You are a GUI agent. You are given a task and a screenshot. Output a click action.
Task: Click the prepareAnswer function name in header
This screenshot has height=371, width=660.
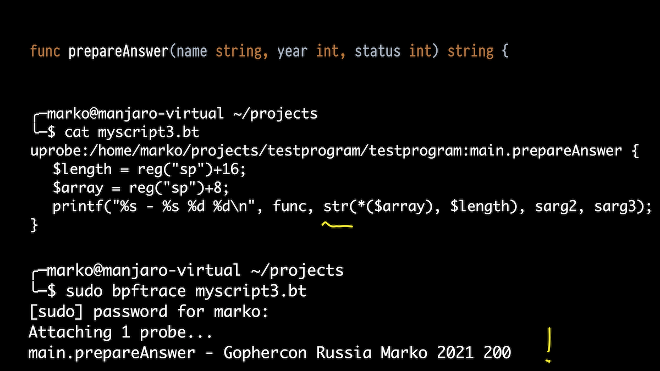click(119, 52)
